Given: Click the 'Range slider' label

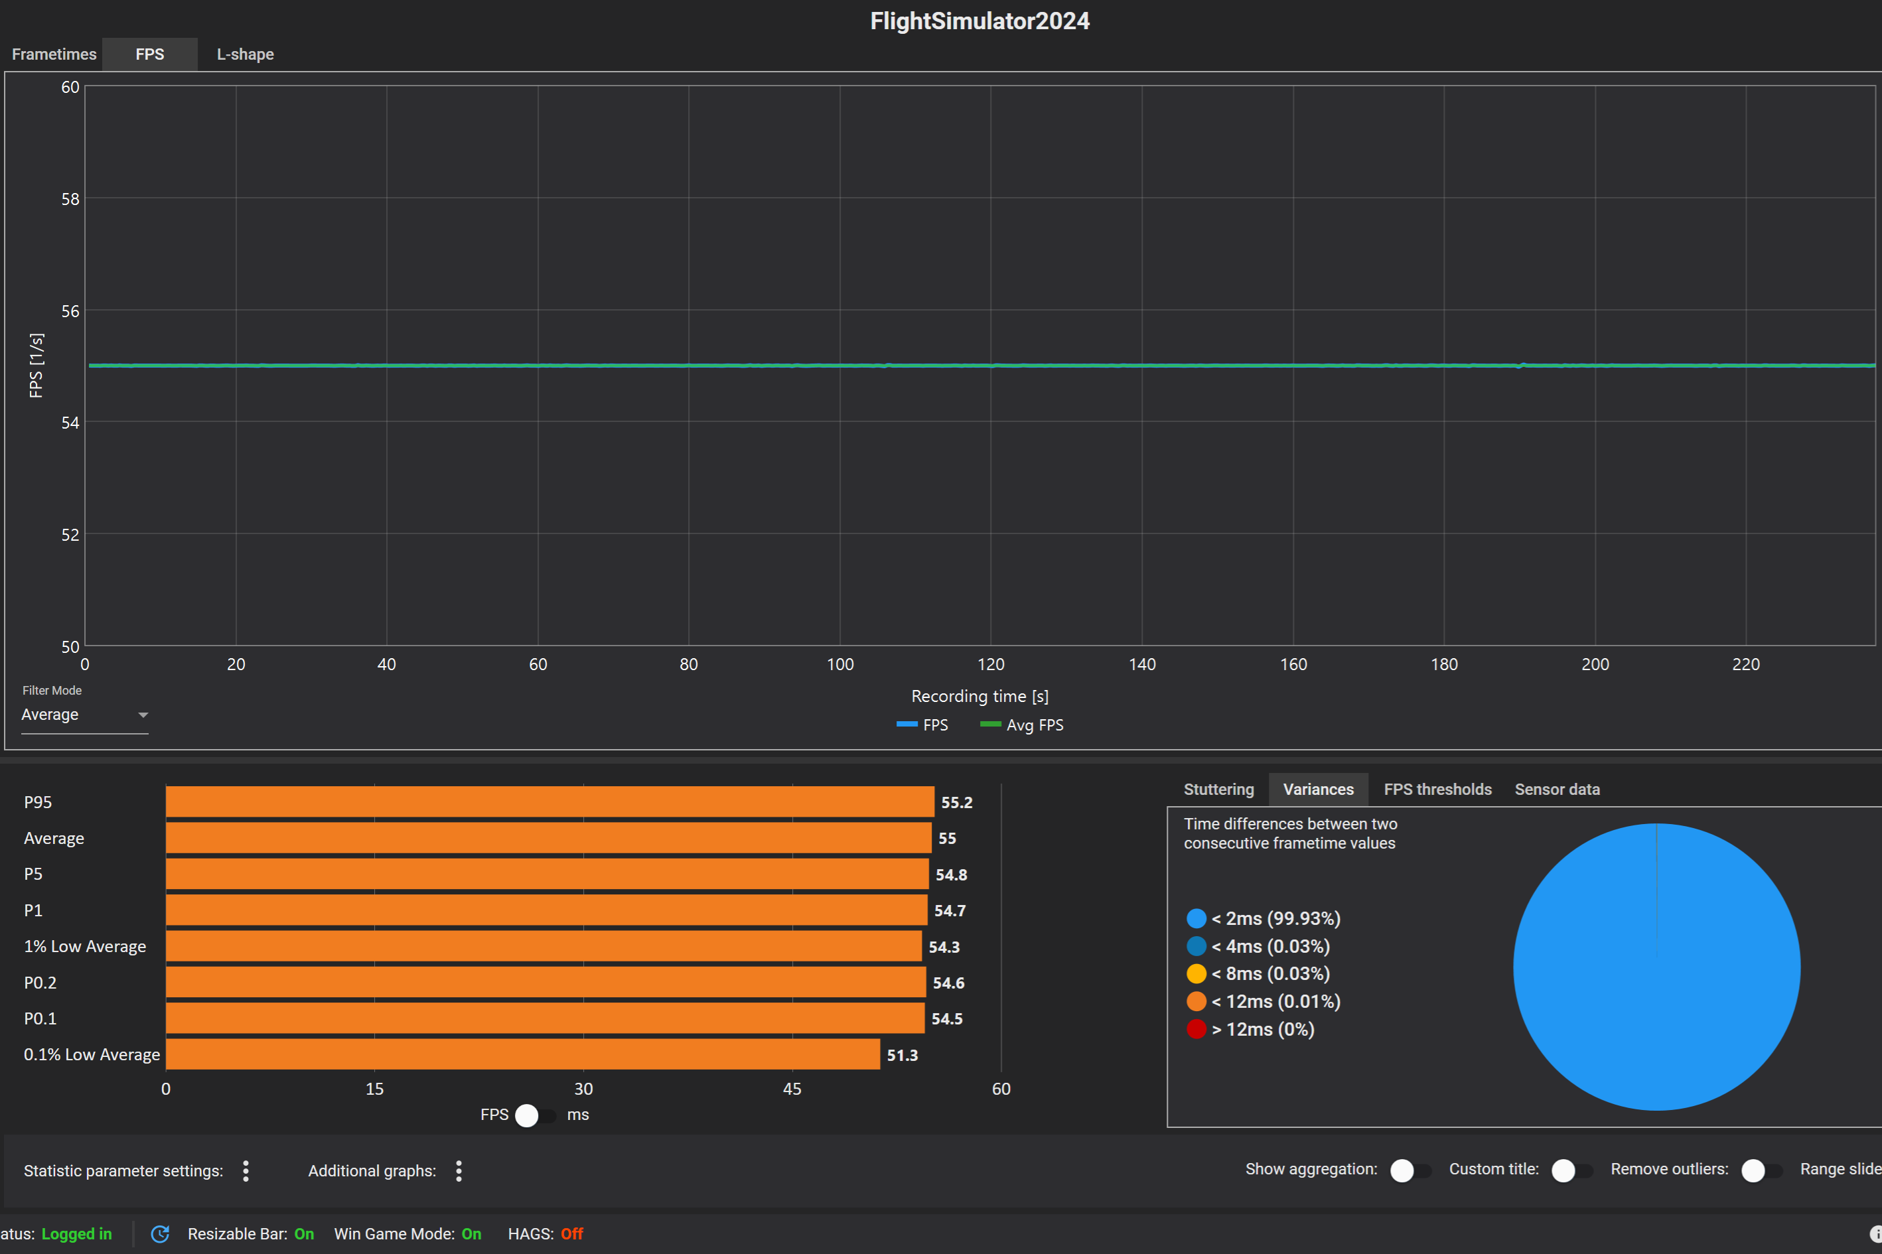Looking at the screenshot, I should 1840,1169.
